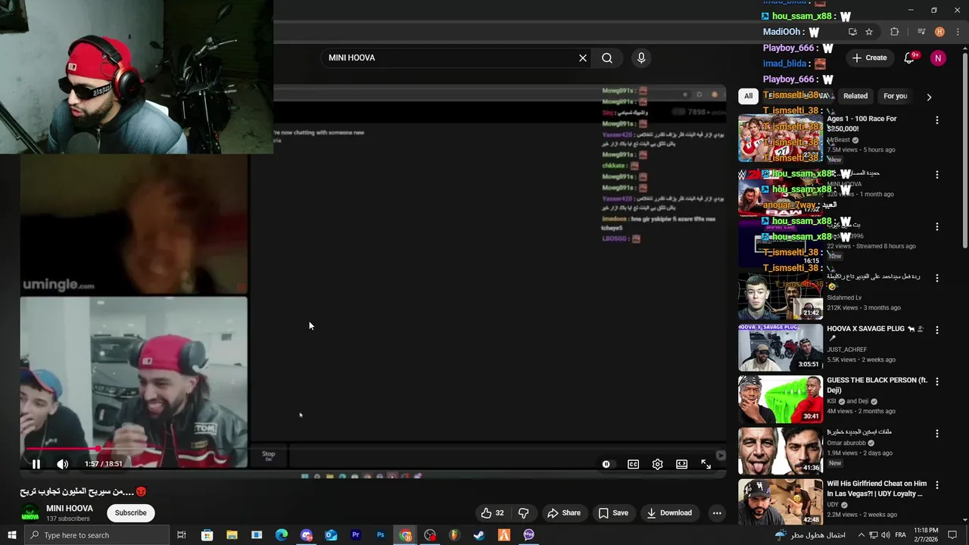Open Task View on taskbar

pos(182,535)
